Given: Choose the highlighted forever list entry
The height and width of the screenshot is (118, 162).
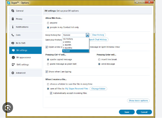Looking at the screenshot, I should tap(76, 51).
